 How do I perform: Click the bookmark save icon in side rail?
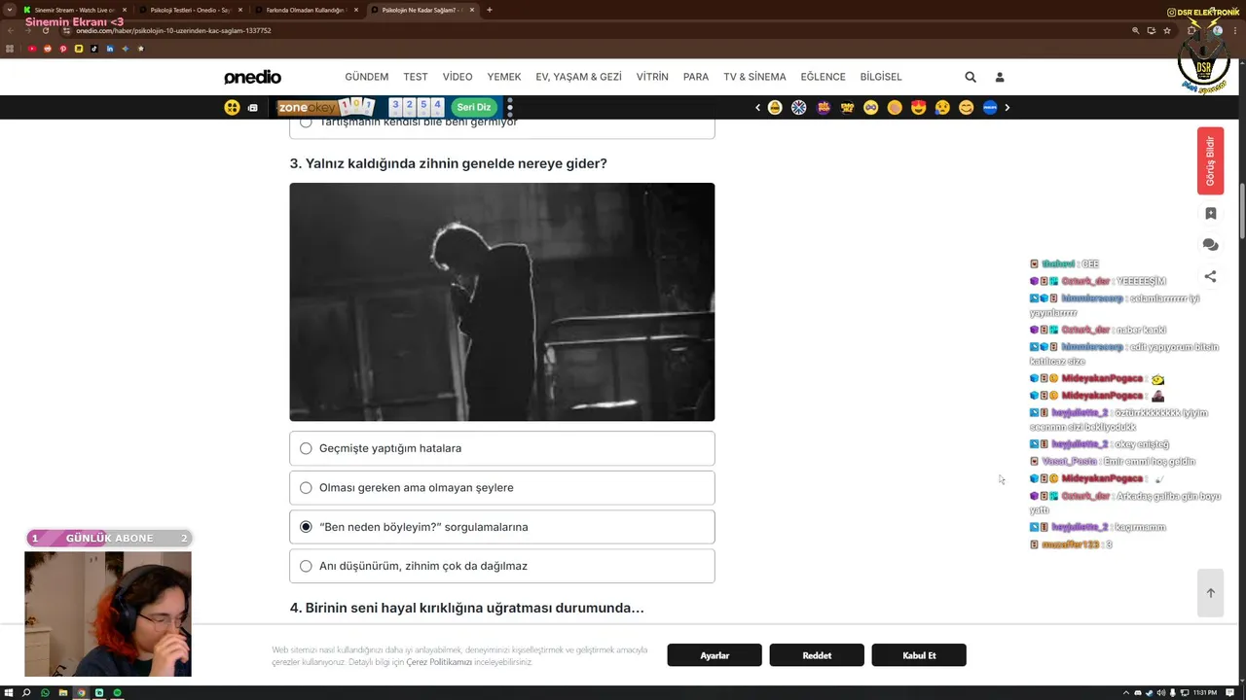[x=1210, y=213]
